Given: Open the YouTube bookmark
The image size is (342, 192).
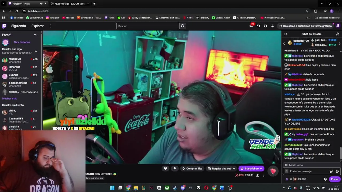Looking at the screenshot, I should (68, 18).
